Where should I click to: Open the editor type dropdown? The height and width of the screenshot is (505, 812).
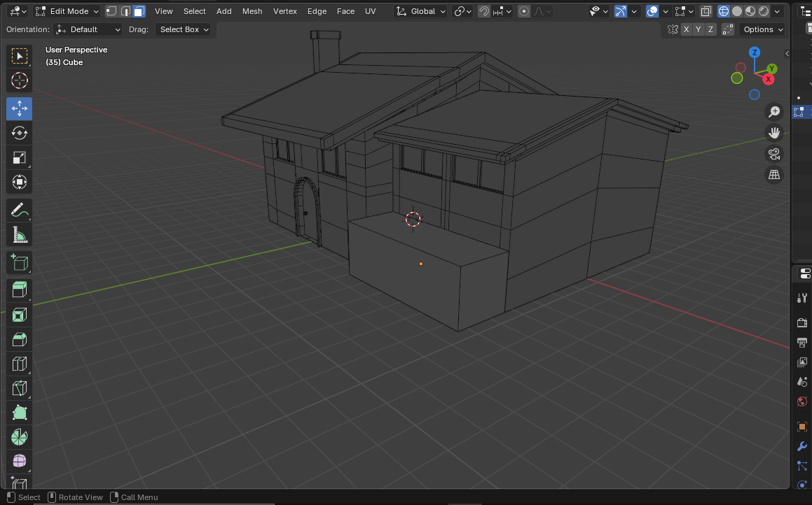tap(18, 11)
